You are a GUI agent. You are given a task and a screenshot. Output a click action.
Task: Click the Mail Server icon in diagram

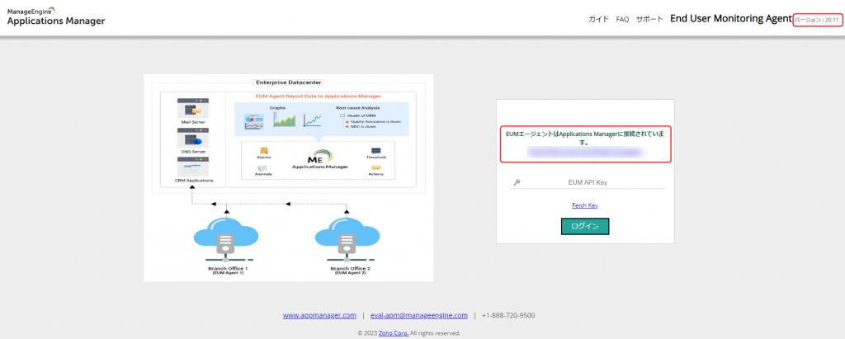pyautogui.click(x=193, y=108)
